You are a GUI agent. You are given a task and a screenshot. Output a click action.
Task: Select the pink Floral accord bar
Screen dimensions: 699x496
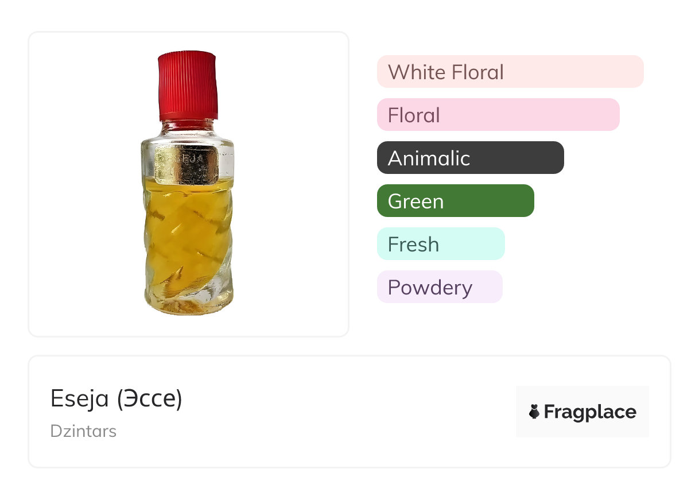498,115
